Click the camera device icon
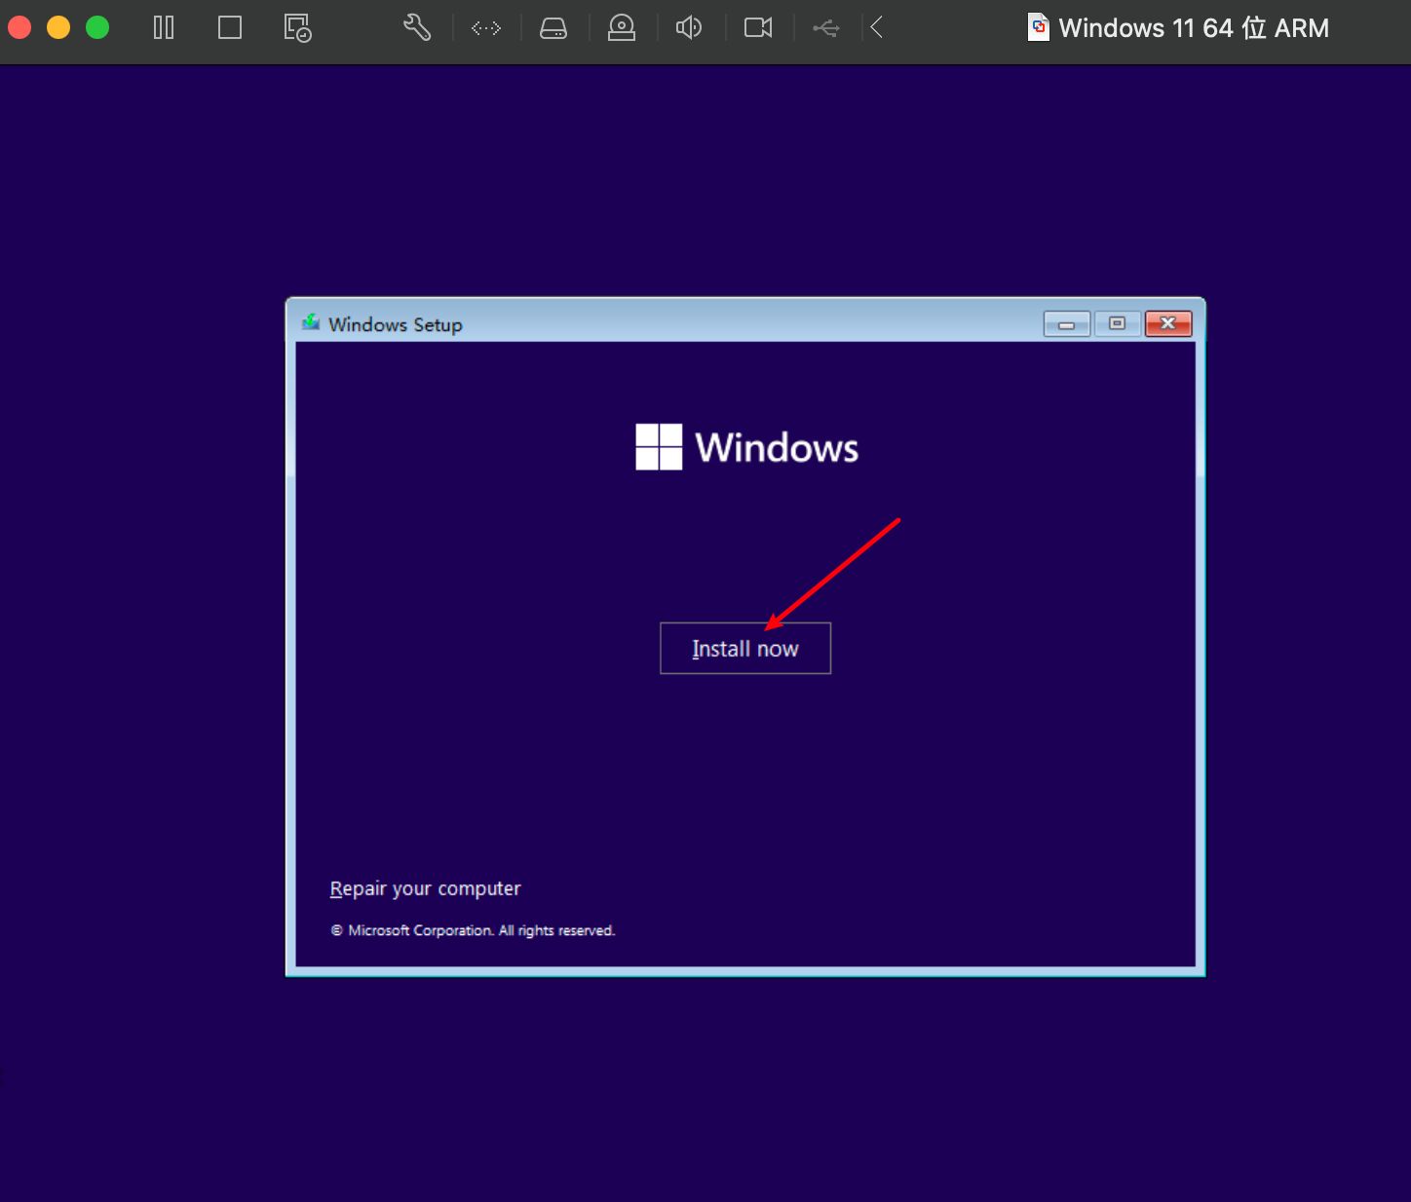This screenshot has width=1411, height=1202. [x=758, y=27]
